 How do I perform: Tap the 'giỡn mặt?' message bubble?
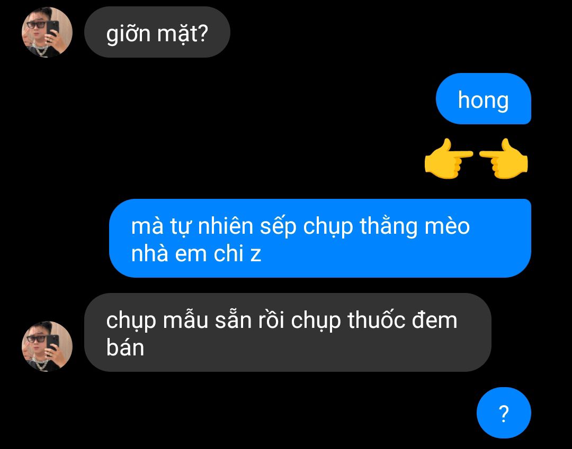(157, 32)
